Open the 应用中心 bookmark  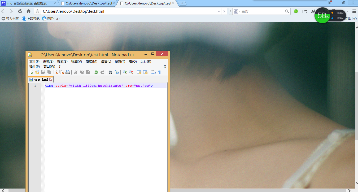[51, 19]
